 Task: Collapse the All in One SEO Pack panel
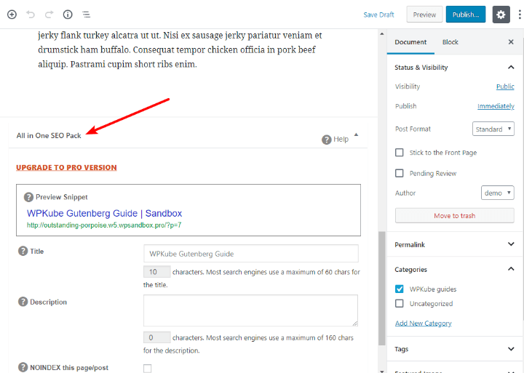click(x=356, y=135)
